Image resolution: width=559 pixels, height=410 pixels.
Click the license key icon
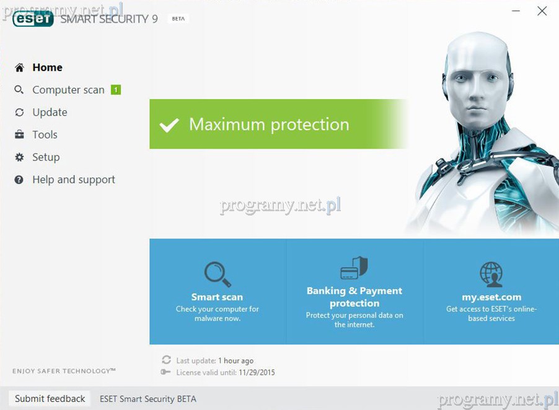165,372
